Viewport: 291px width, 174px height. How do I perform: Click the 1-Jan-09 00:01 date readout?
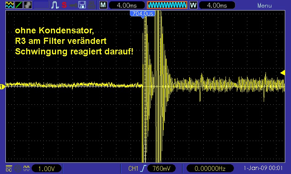point(263,168)
